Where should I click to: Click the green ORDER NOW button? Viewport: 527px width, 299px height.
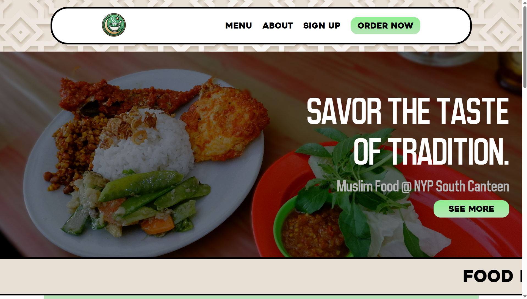[x=385, y=26]
